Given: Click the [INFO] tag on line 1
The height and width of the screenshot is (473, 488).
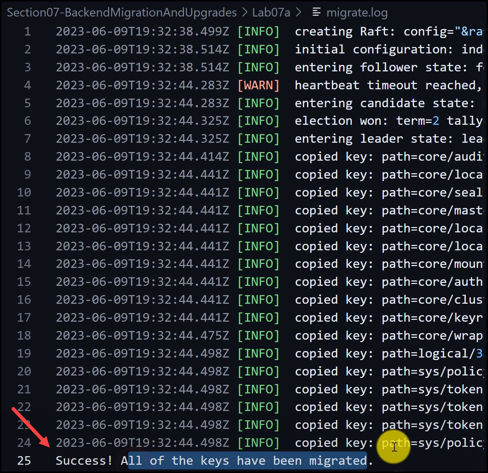Looking at the screenshot, I should click(x=259, y=31).
